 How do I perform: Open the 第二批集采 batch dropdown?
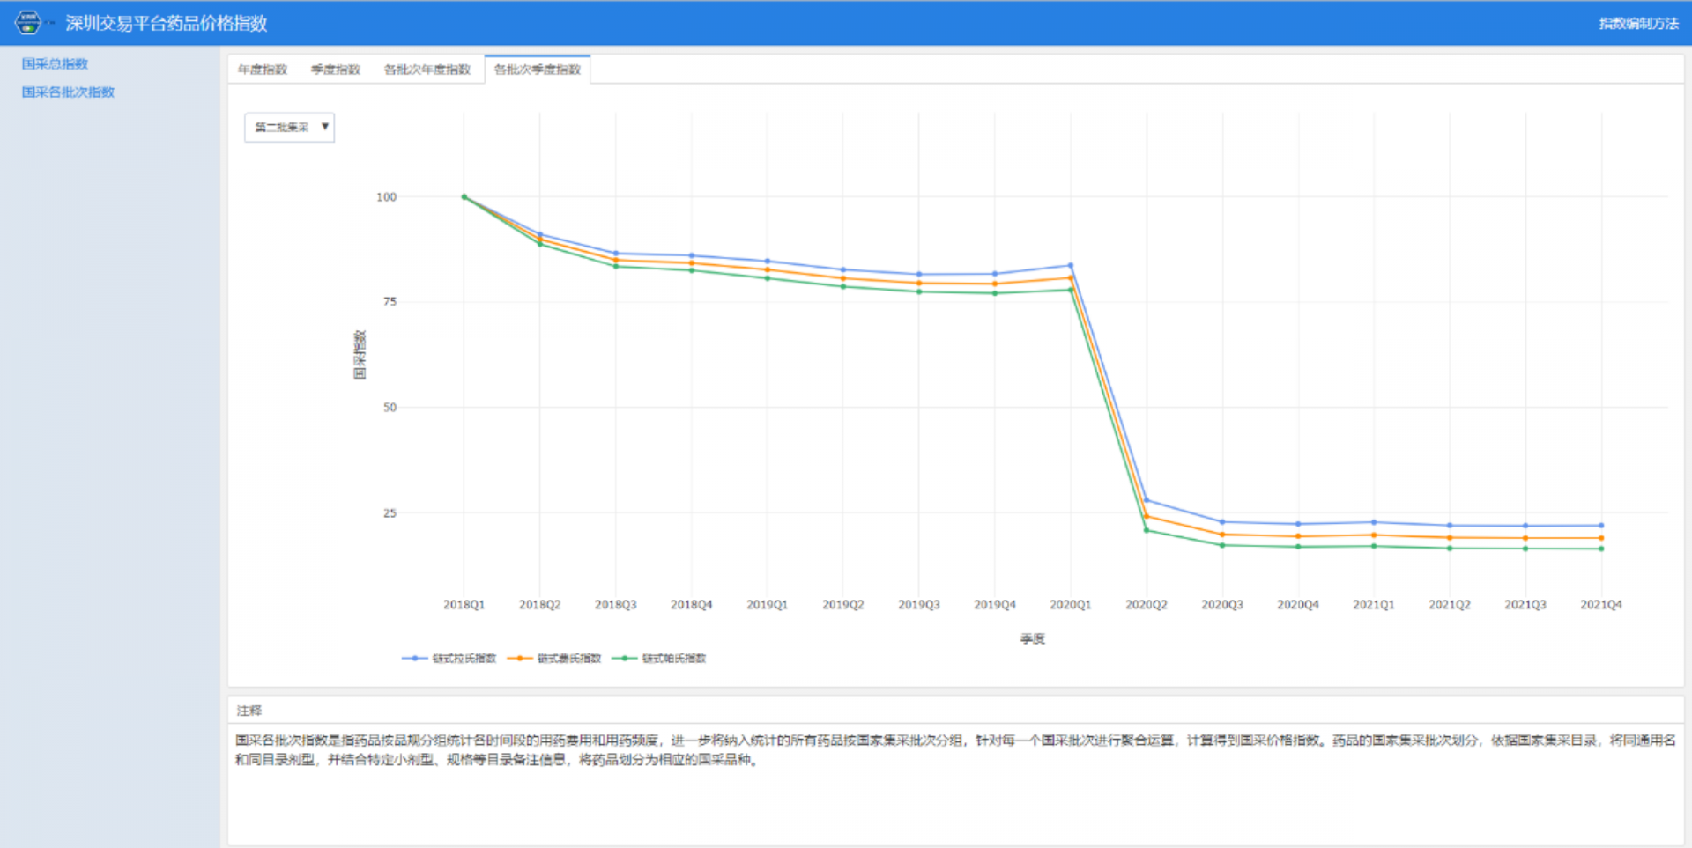pos(289,127)
